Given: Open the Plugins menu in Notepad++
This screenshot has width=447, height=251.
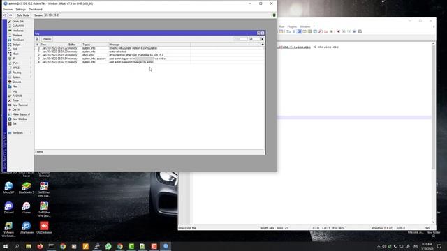Looking at the screenshot, I should [292, 26].
